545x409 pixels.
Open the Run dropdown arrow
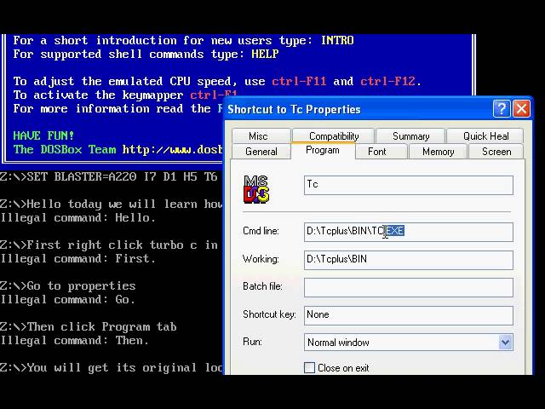pos(505,343)
